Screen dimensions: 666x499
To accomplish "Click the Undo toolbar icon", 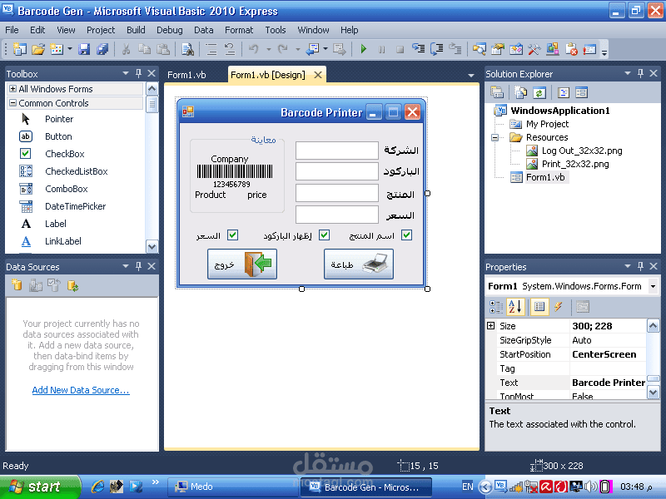I will point(254,49).
